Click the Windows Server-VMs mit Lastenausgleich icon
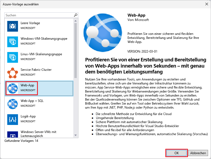The height and width of the screenshot is (159, 211). pos(13,134)
